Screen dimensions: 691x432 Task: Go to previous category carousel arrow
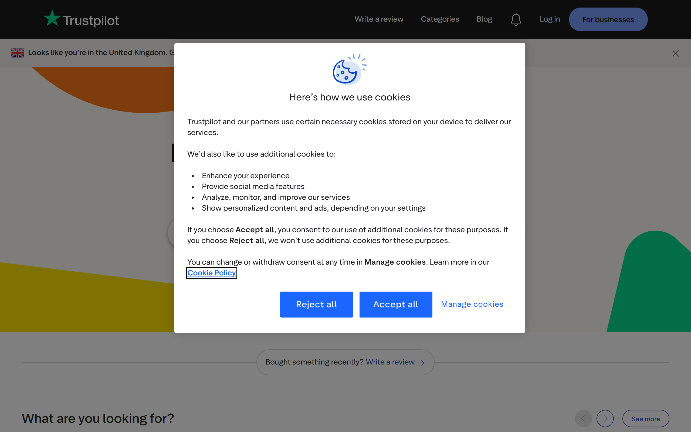[x=583, y=418]
